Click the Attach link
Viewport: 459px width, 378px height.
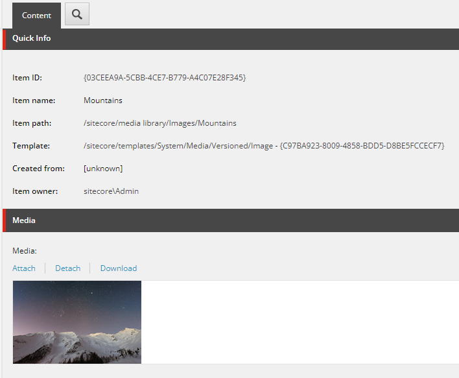[x=24, y=268]
